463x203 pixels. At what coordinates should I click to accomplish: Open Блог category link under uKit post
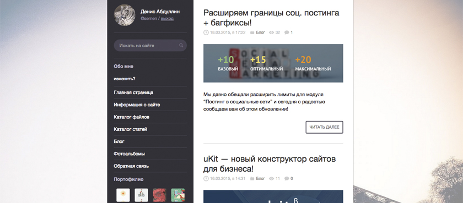point(260,179)
